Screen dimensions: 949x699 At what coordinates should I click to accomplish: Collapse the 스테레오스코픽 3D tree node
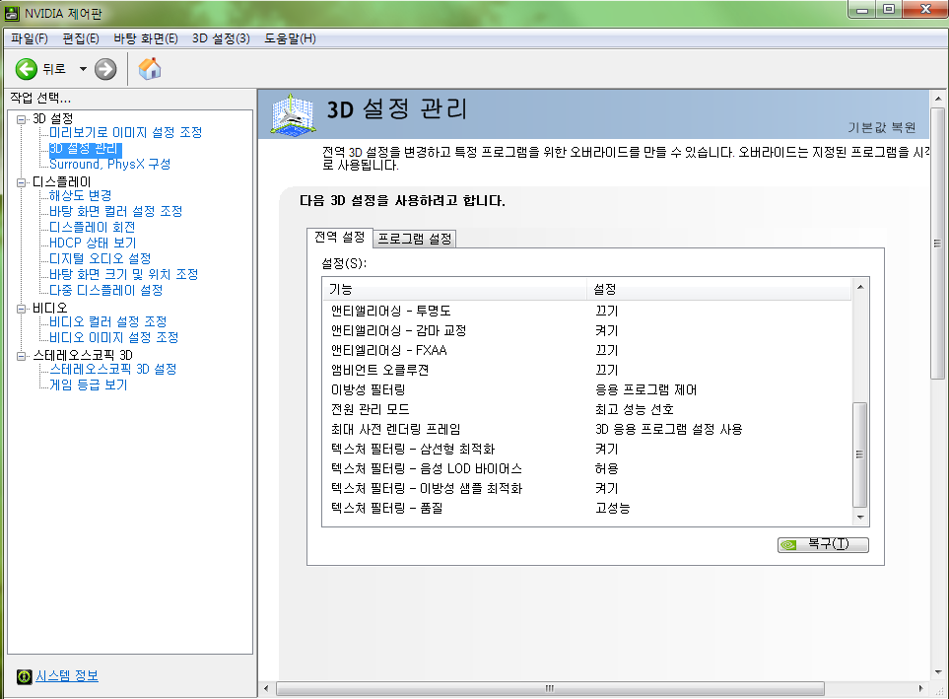click(22, 356)
